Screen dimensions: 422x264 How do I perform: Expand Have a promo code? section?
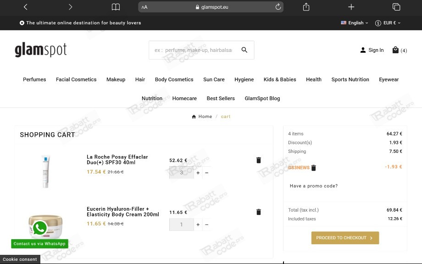click(x=314, y=186)
